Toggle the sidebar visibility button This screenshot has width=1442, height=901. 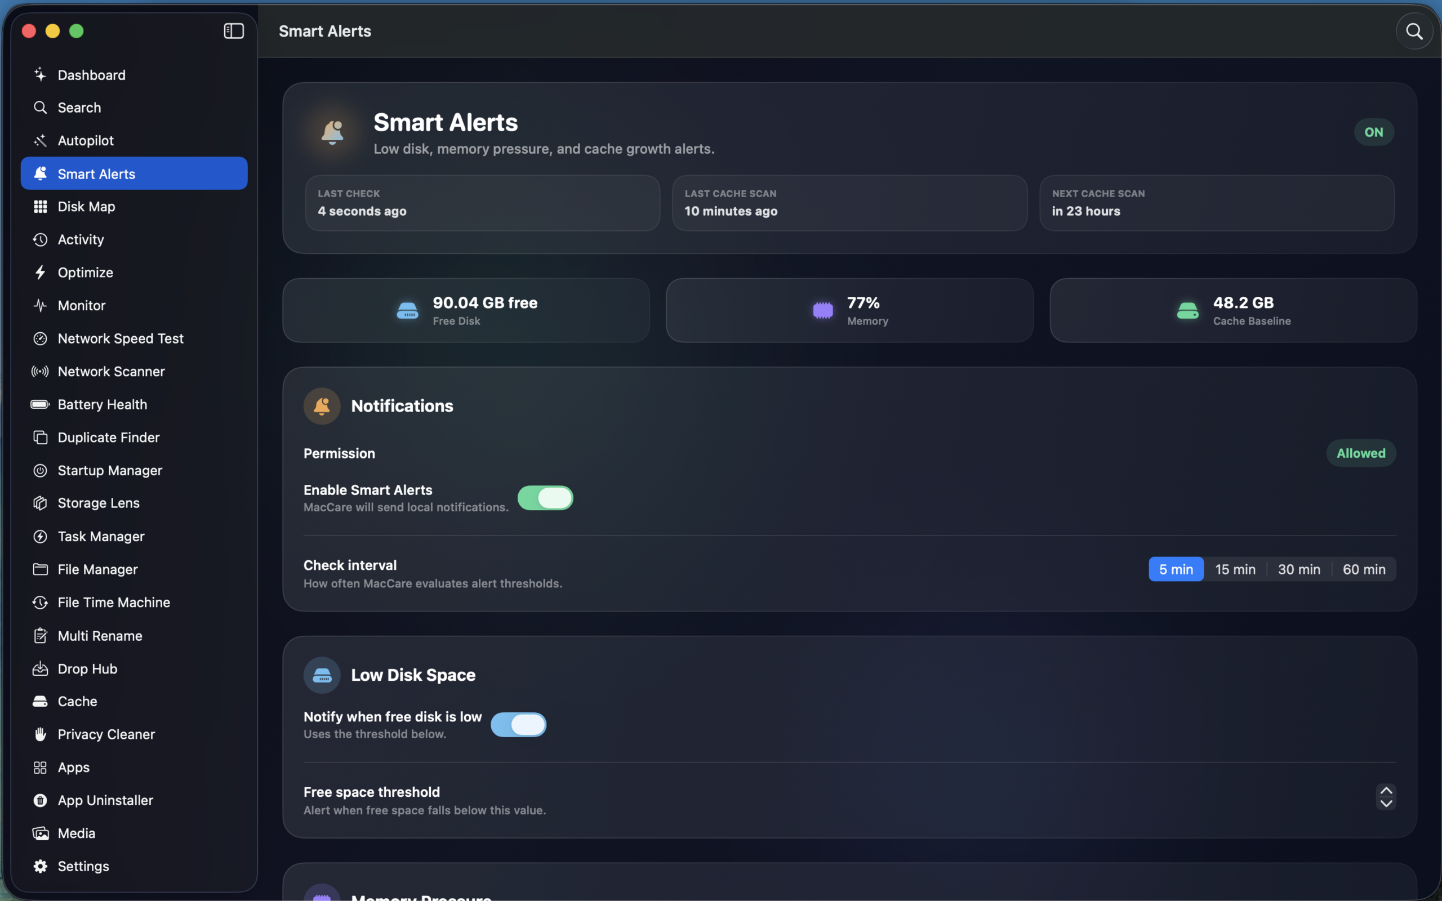click(234, 31)
